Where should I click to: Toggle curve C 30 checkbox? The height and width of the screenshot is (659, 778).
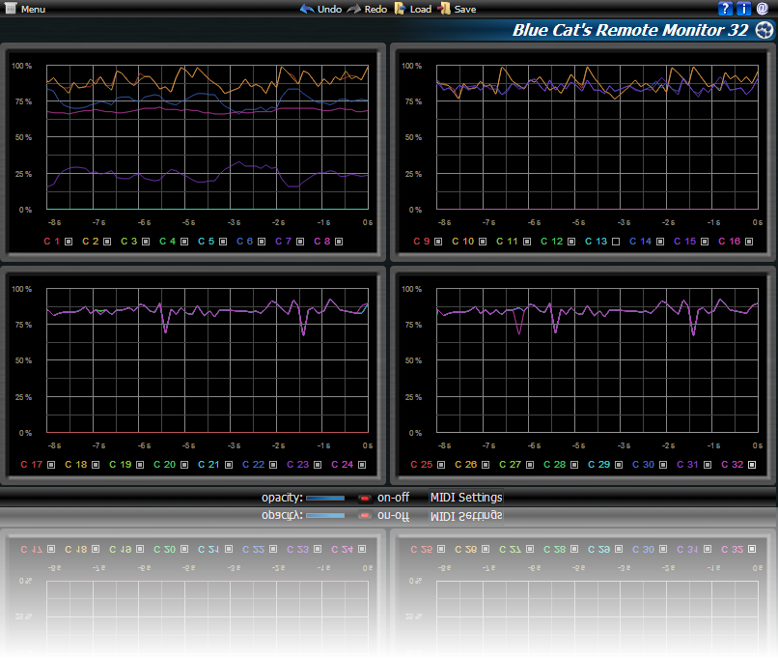663,465
